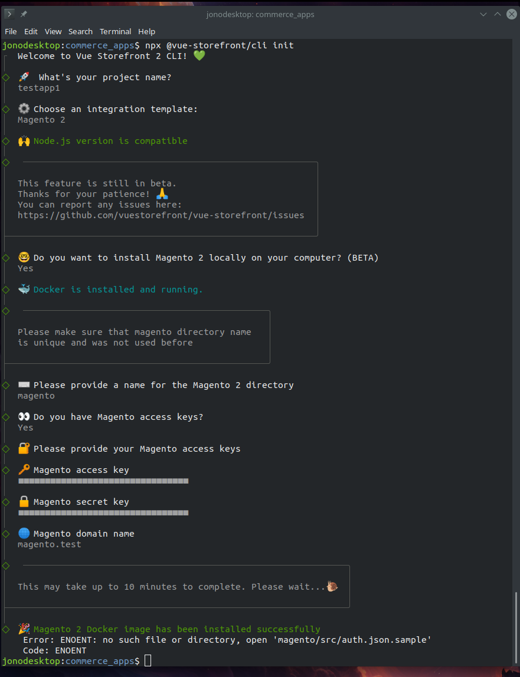Image resolution: width=520 pixels, height=677 pixels.
Task: Click the padlock icon beside Magento secret key
Action: tap(24, 502)
